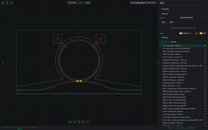
Task: Click the swap arrows icon in bottom toolbar
Action: (x=75, y=122)
